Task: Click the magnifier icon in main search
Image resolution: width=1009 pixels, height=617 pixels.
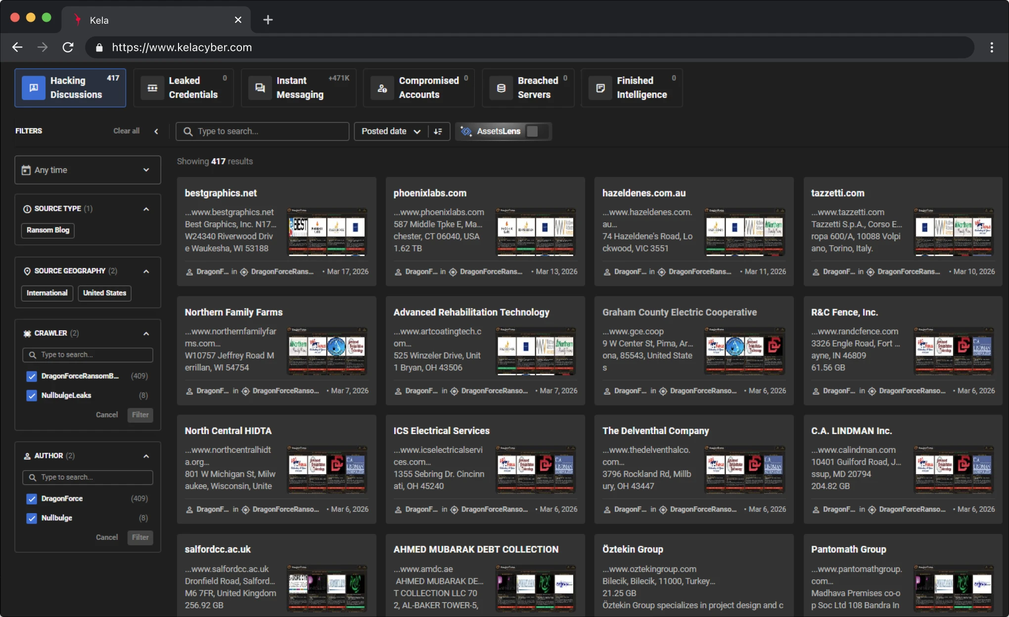Action: [188, 132]
